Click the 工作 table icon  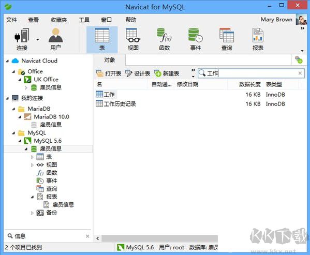[x=99, y=94]
